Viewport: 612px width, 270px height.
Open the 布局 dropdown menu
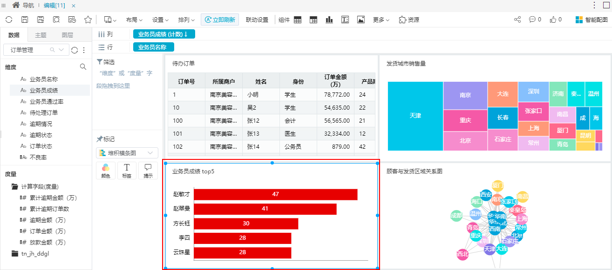click(134, 20)
